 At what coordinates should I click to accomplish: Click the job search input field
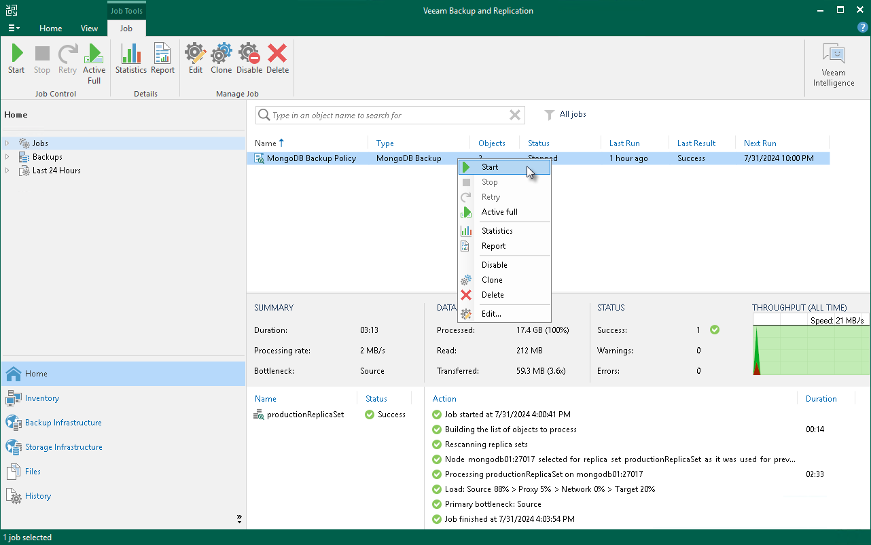pyautogui.click(x=387, y=116)
